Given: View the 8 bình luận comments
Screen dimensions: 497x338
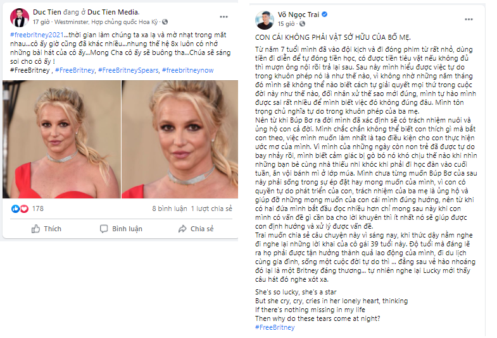Looking at the screenshot, I should tap(170, 208).
